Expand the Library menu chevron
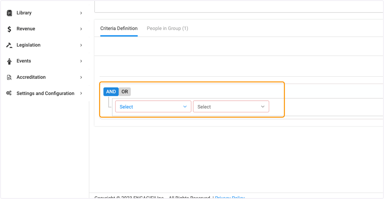Viewport: 384px width, 199px height. coord(81,13)
